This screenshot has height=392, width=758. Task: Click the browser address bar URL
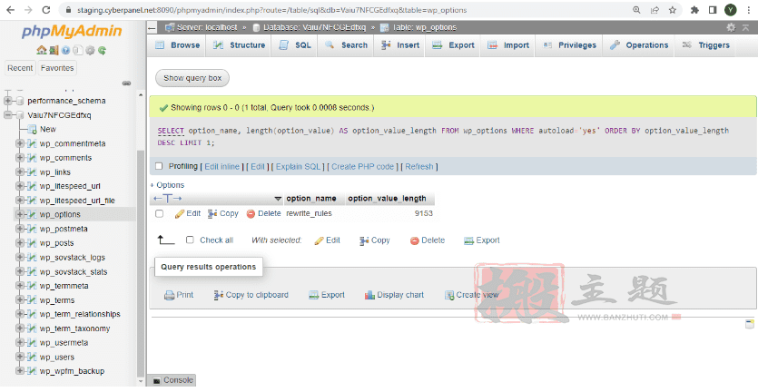[x=271, y=10]
